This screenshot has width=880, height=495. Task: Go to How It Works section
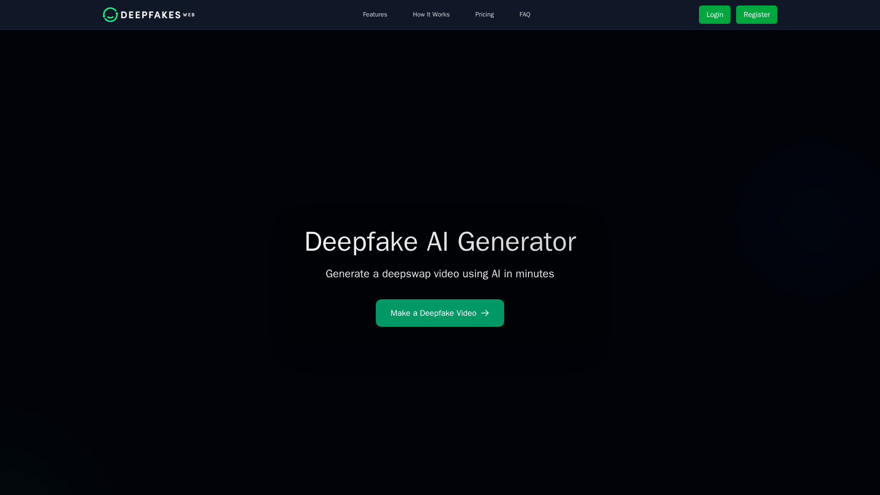[x=431, y=15]
